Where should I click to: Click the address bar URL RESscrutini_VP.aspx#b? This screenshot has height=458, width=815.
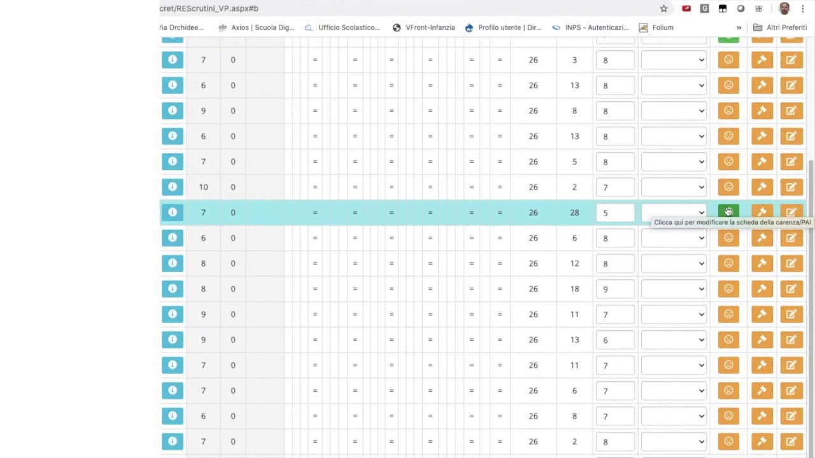pos(209,8)
